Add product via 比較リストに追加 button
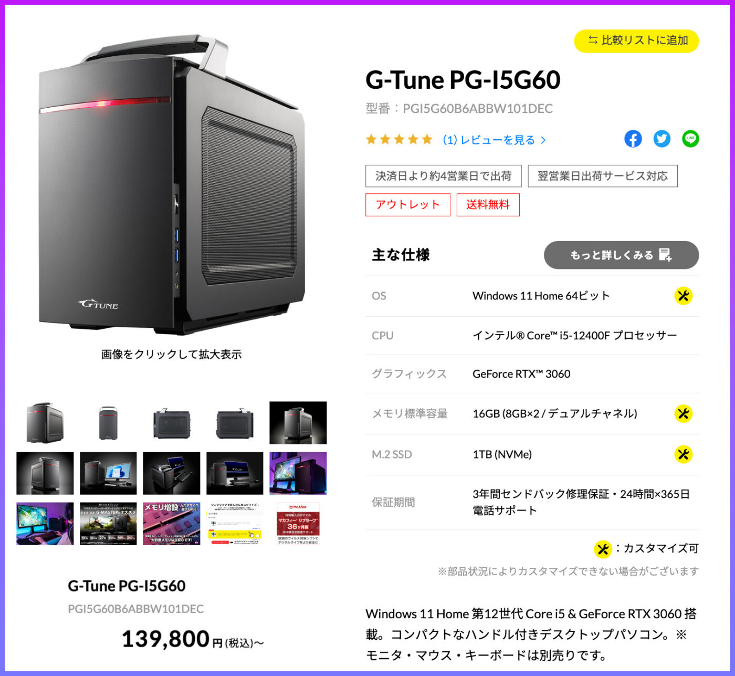 (636, 41)
